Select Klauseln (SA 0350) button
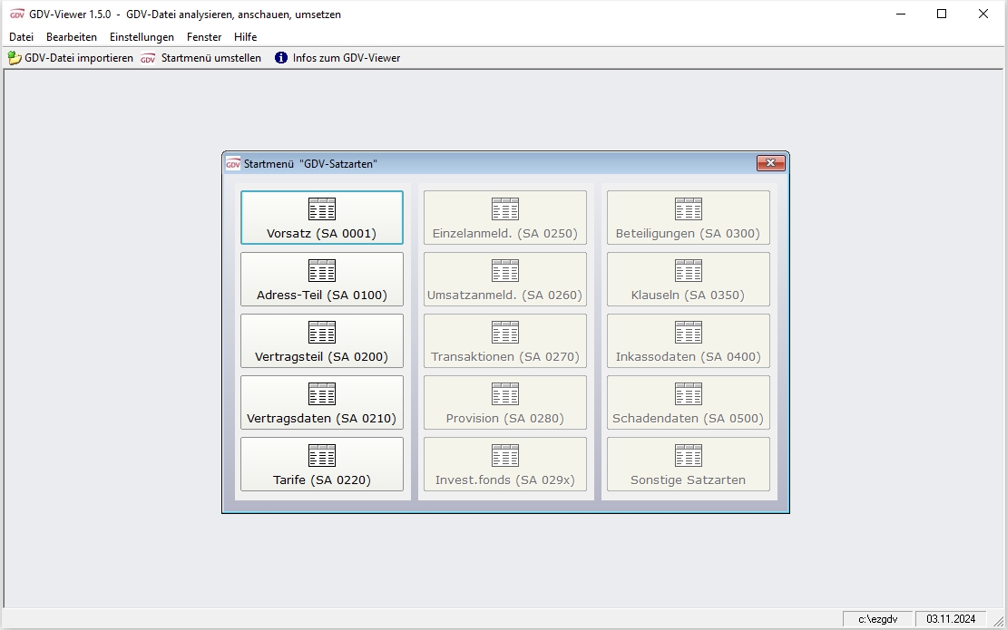 [x=688, y=279]
